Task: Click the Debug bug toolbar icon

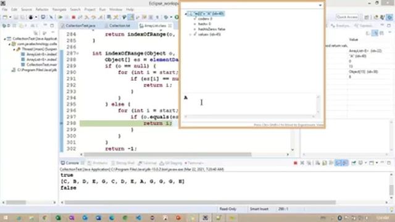Action: [x=31, y=17]
